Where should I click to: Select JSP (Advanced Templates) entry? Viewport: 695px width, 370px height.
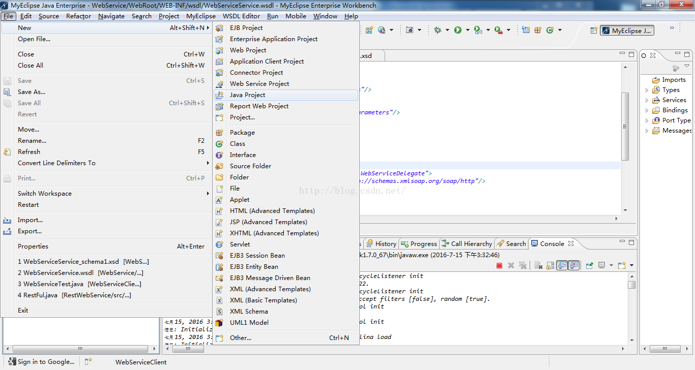(x=286, y=222)
